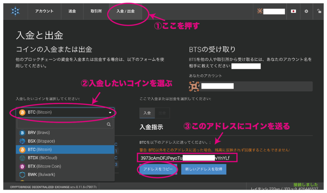
Task: Open the settings gear icon
Action: click(x=306, y=11)
